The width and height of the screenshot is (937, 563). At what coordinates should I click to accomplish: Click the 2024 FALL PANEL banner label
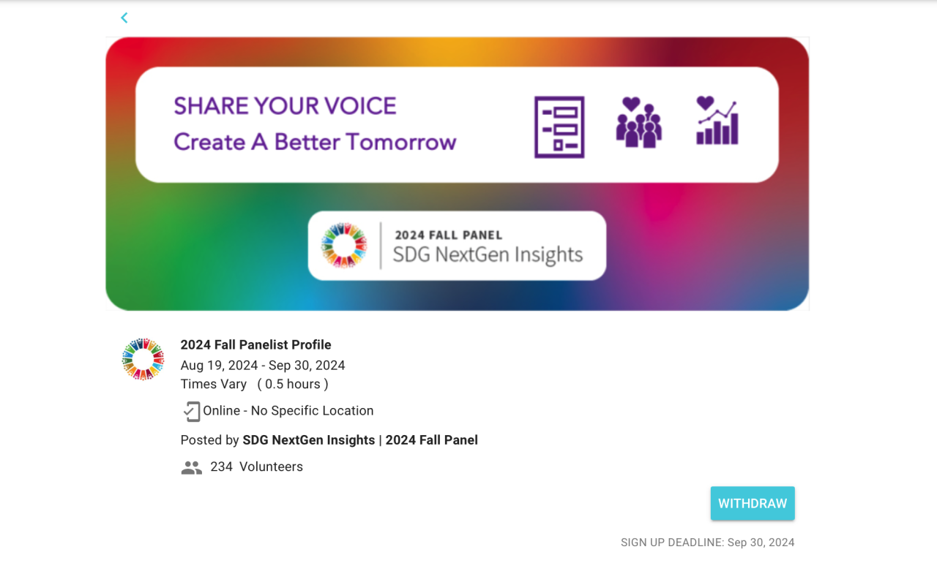[449, 235]
